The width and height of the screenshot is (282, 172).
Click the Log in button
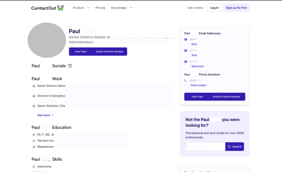point(214,8)
